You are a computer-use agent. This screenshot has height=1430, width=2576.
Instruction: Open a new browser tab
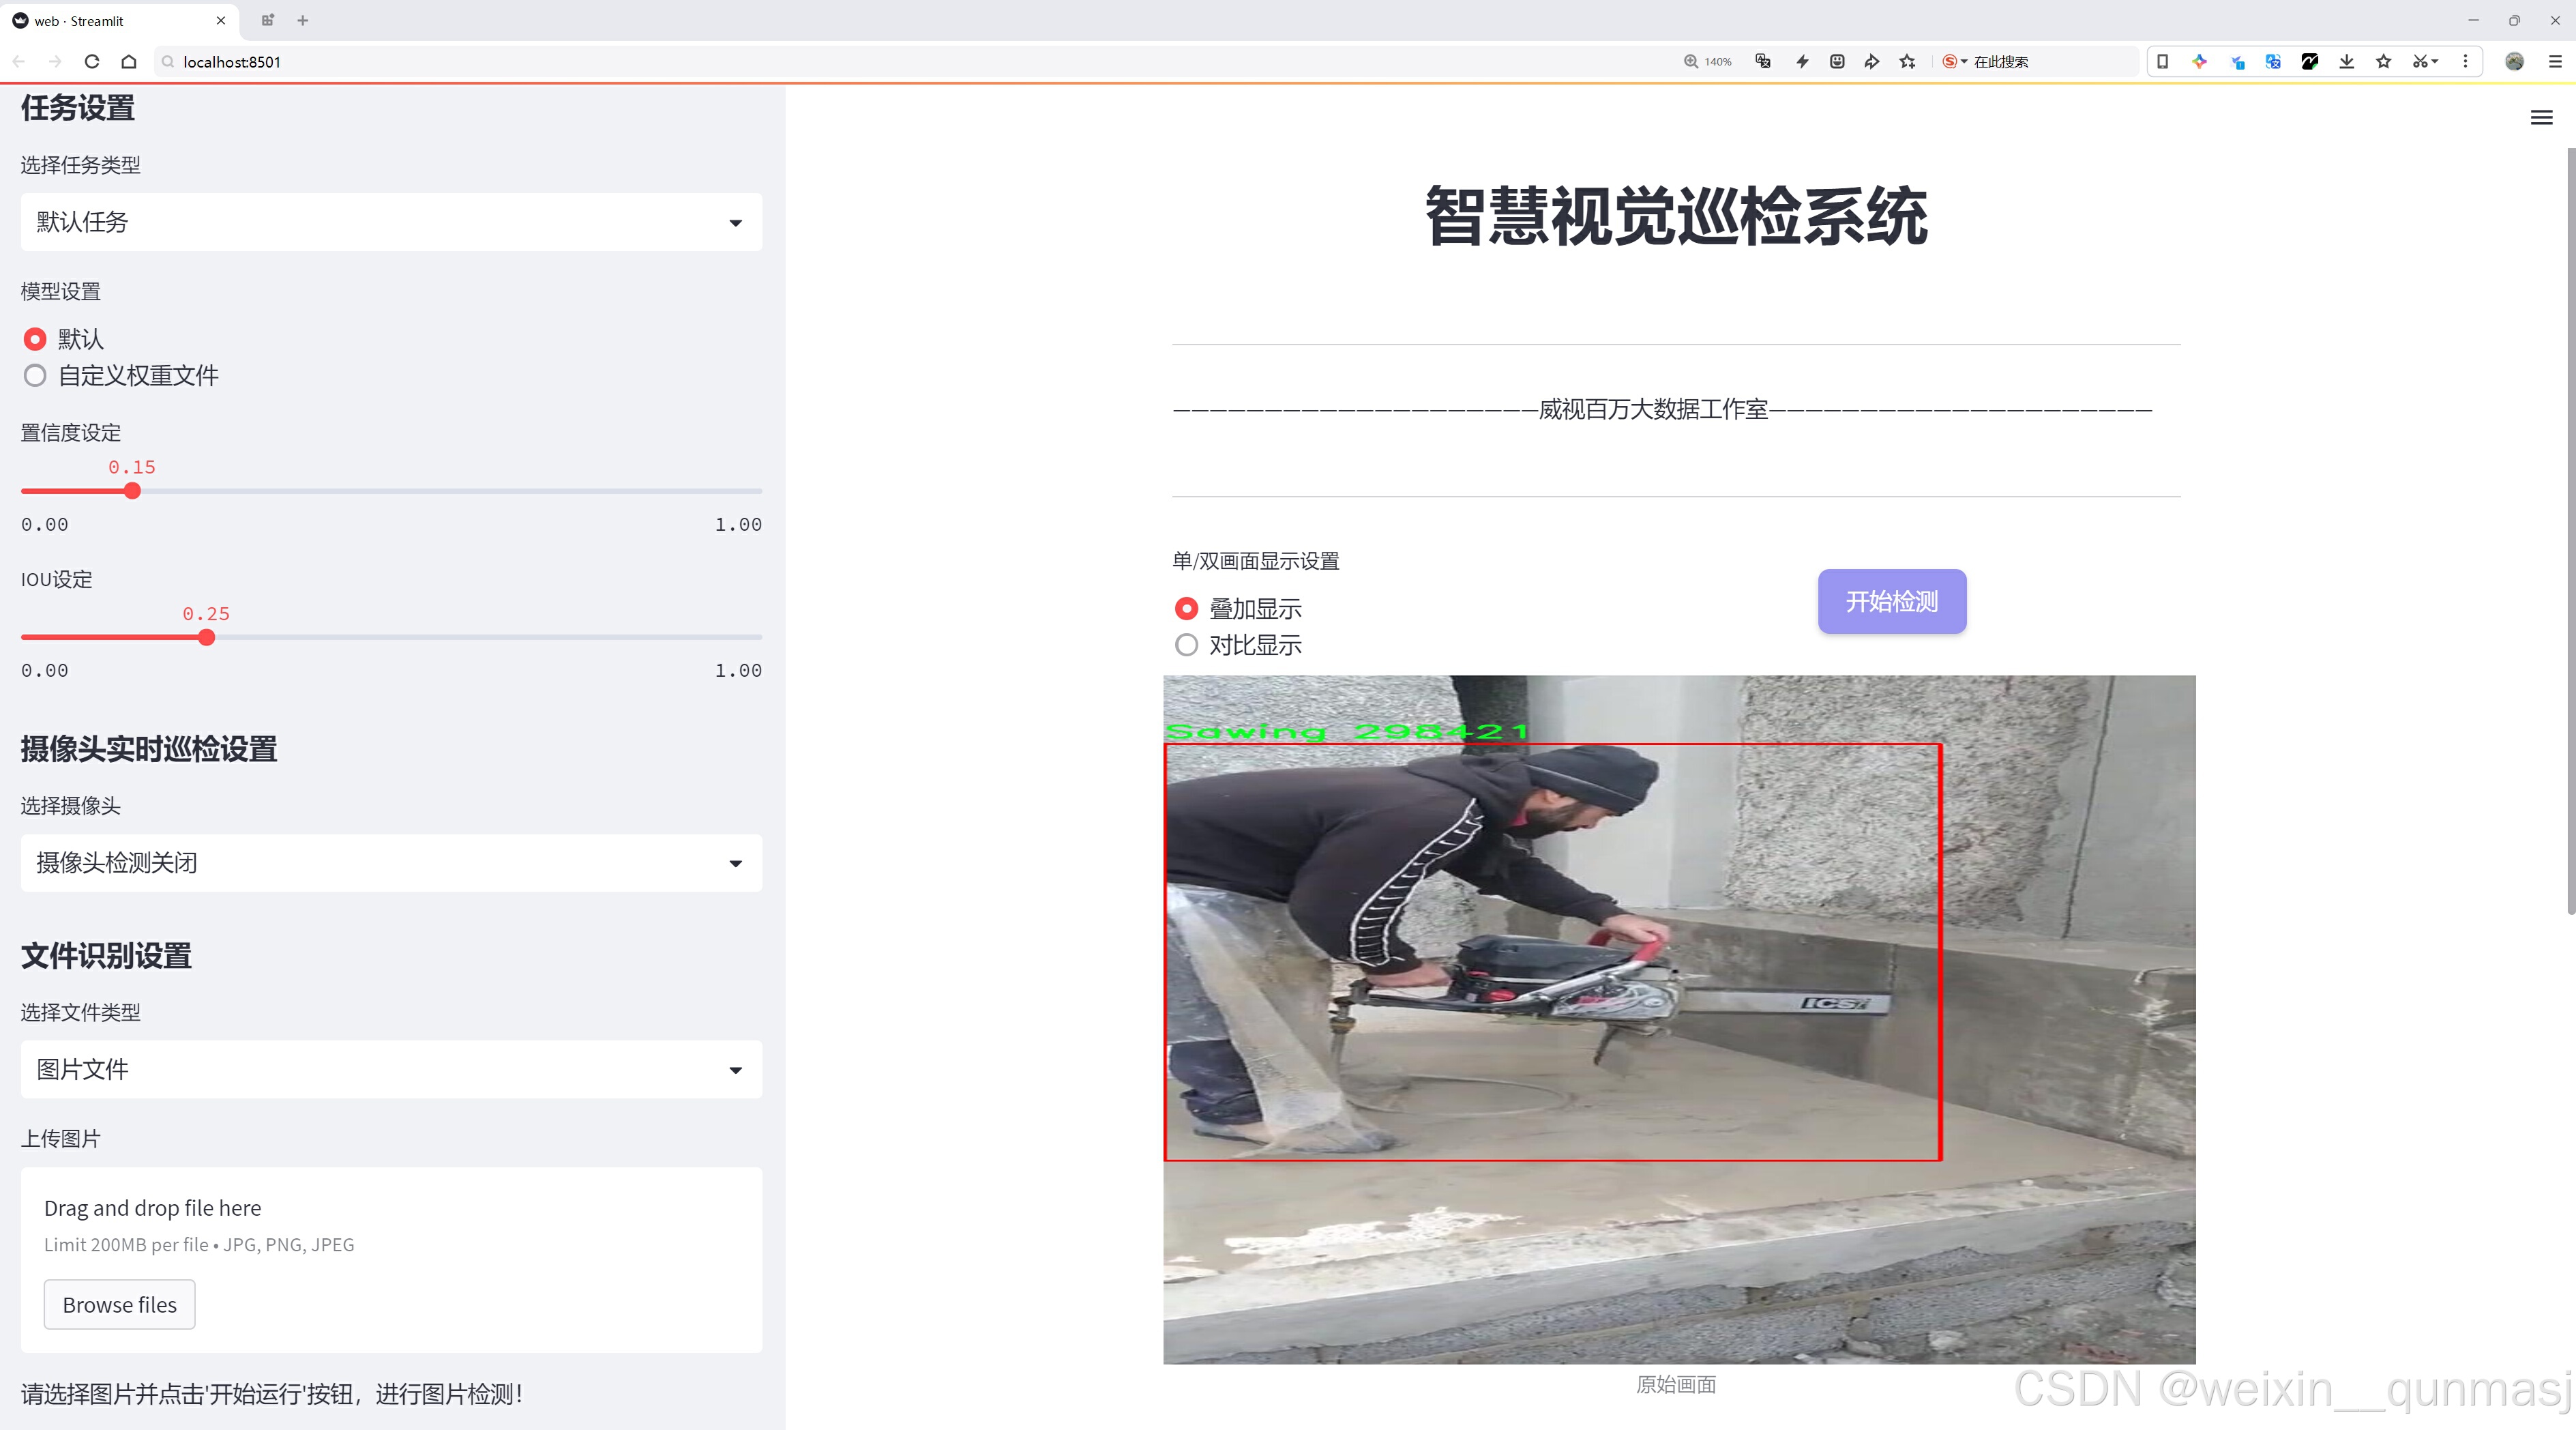pos(303,20)
